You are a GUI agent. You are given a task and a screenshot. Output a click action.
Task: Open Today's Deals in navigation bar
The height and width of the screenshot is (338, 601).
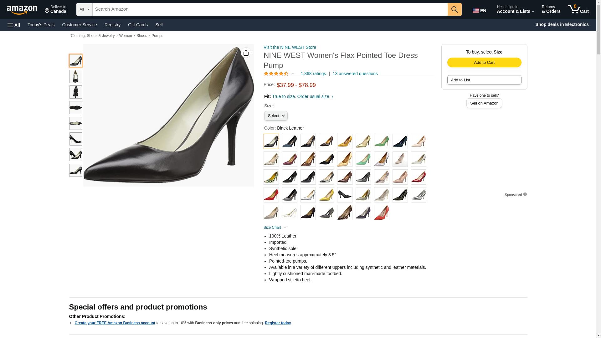click(x=41, y=25)
